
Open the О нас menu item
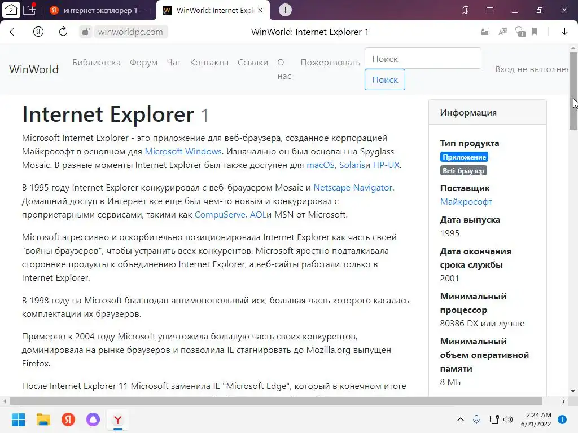(x=284, y=69)
